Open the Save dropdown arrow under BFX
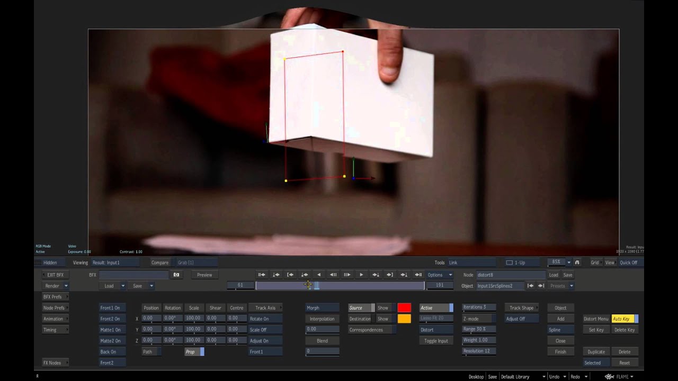This screenshot has height=381, width=678. [151, 286]
